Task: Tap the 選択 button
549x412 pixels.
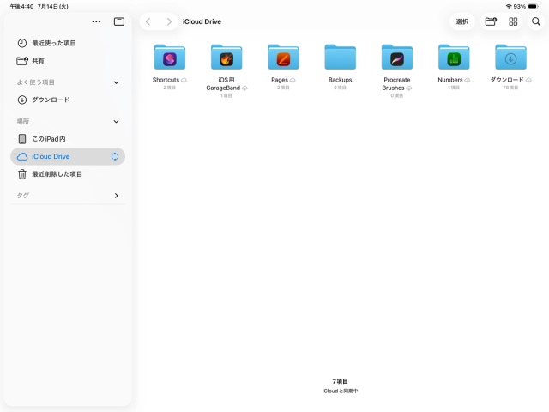Action: (x=462, y=21)
